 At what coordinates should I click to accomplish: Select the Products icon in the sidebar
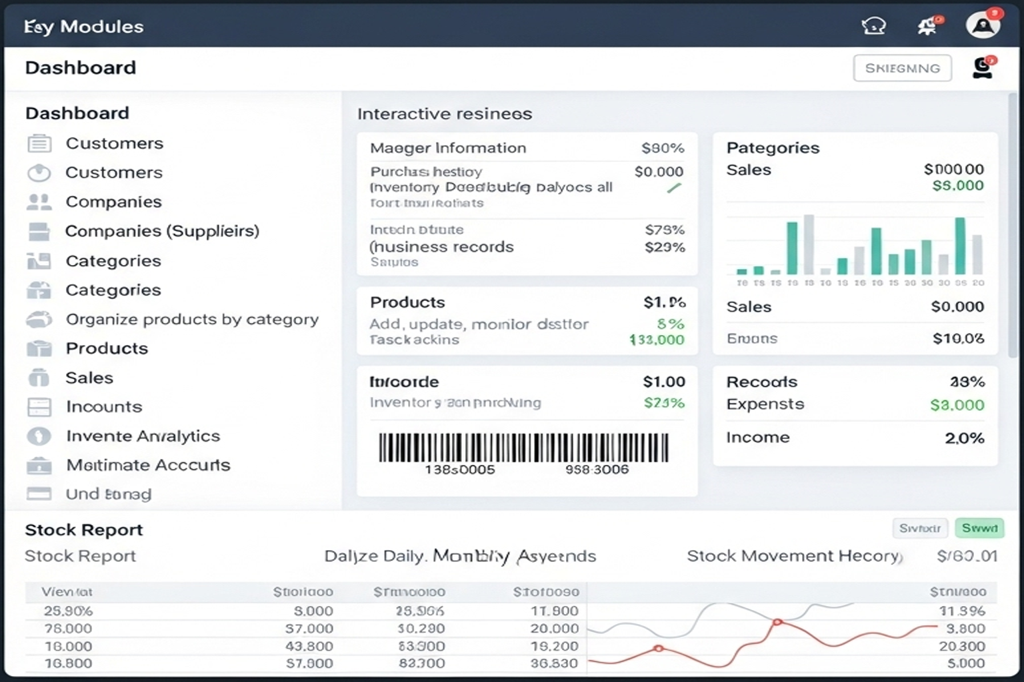click(x=39, y=348)
